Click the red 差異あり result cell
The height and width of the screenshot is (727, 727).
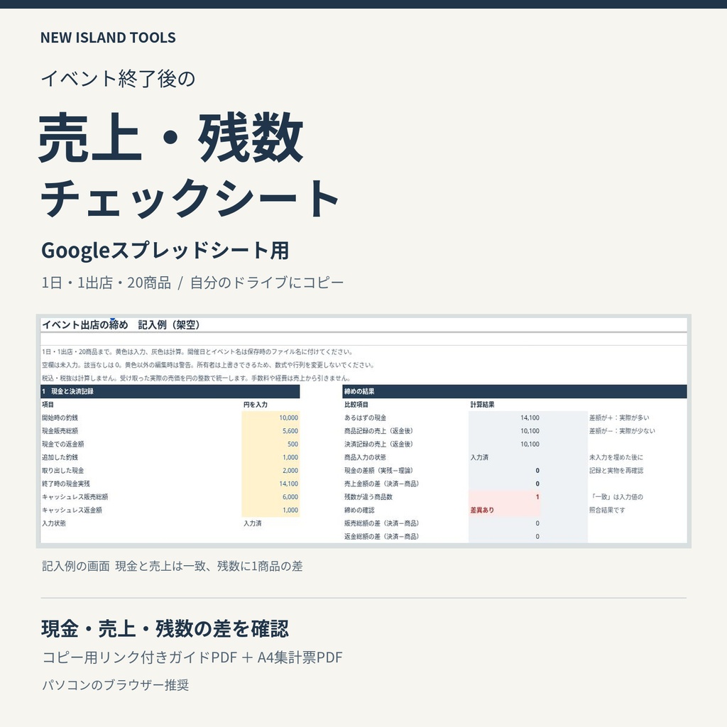click(x=505, y=510)
